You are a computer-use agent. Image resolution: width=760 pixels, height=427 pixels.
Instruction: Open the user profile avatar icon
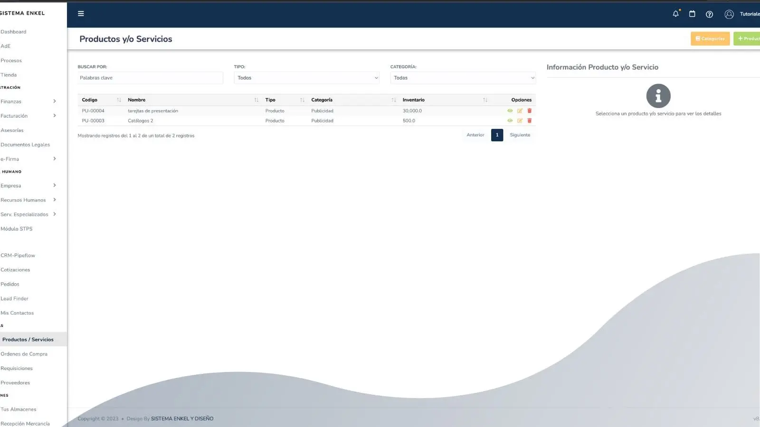point(729,14)
